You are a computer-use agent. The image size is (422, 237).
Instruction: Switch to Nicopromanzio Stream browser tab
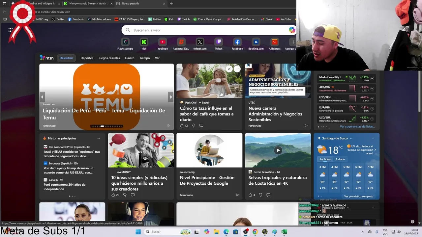88,4
